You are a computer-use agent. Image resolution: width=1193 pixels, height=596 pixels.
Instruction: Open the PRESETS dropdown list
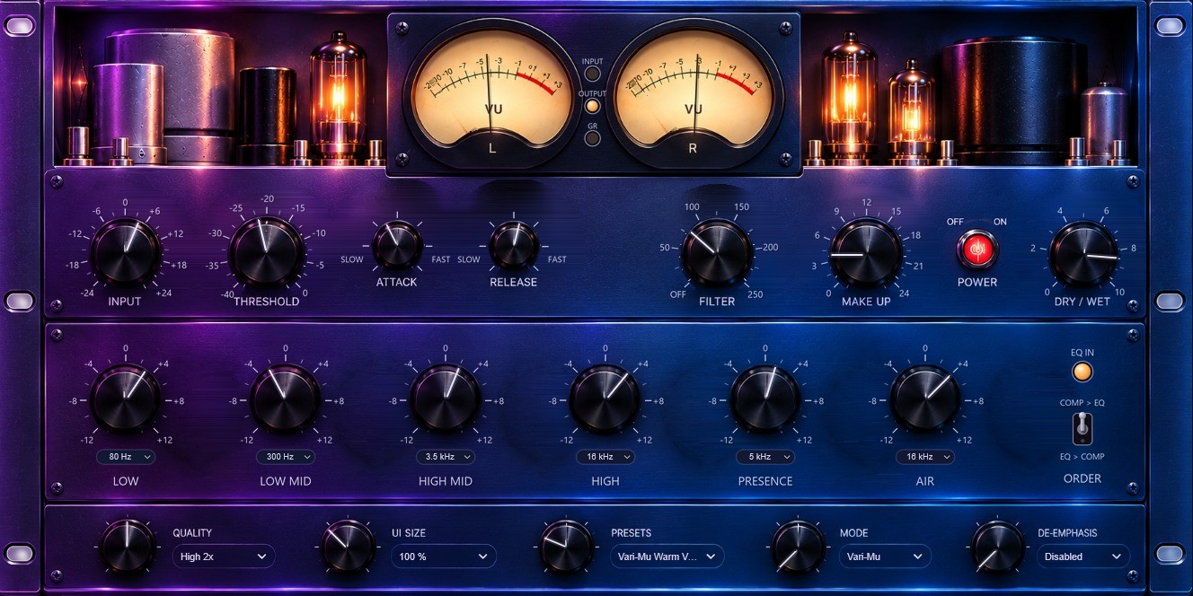tap(667, 557)
